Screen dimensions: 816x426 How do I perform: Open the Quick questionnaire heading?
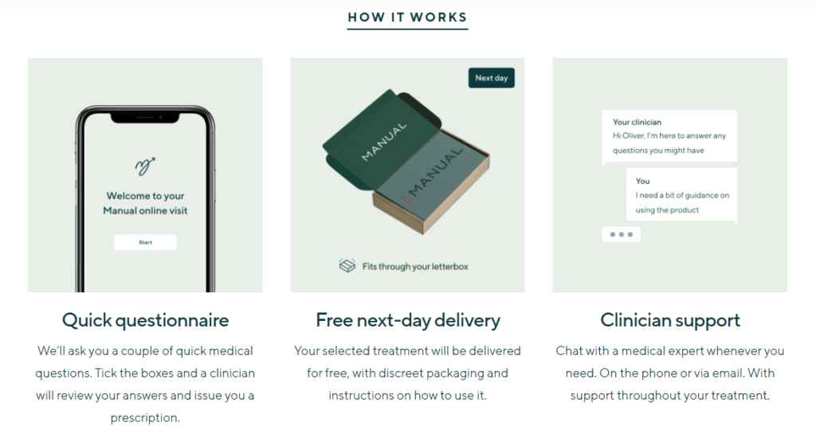click(145, 320)
